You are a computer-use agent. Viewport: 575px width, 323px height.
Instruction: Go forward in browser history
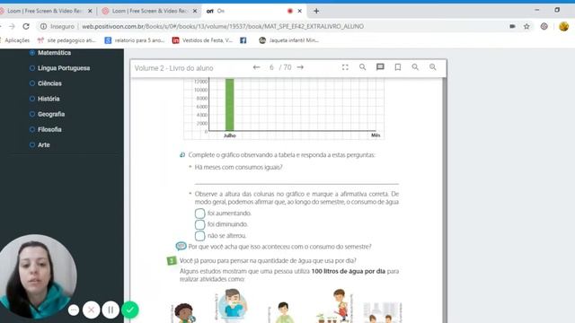[12, 26]
